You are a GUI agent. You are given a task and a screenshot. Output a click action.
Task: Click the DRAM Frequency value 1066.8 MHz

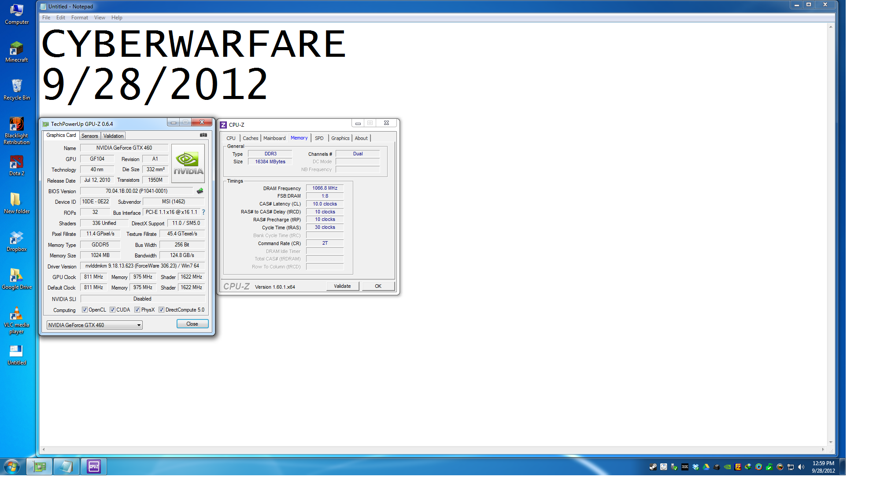(325, 188)
